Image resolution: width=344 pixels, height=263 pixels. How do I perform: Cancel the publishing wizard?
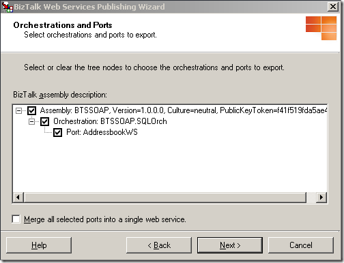coord(301,245)
